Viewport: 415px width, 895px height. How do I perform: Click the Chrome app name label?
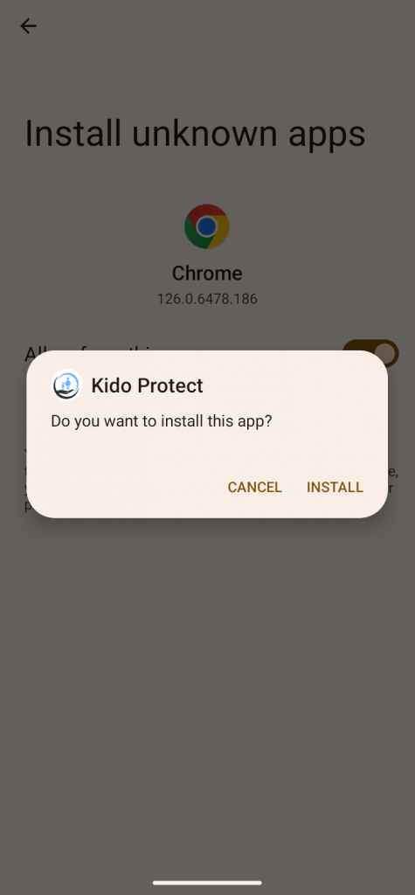(207, 273)
